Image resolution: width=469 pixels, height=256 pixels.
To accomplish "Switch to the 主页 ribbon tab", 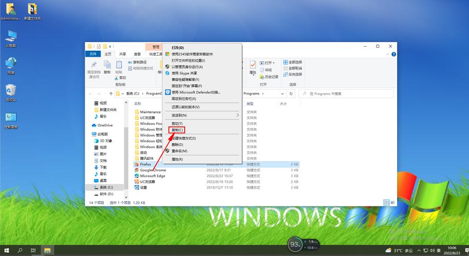I will pyautogui.click(x=108, y=54).
